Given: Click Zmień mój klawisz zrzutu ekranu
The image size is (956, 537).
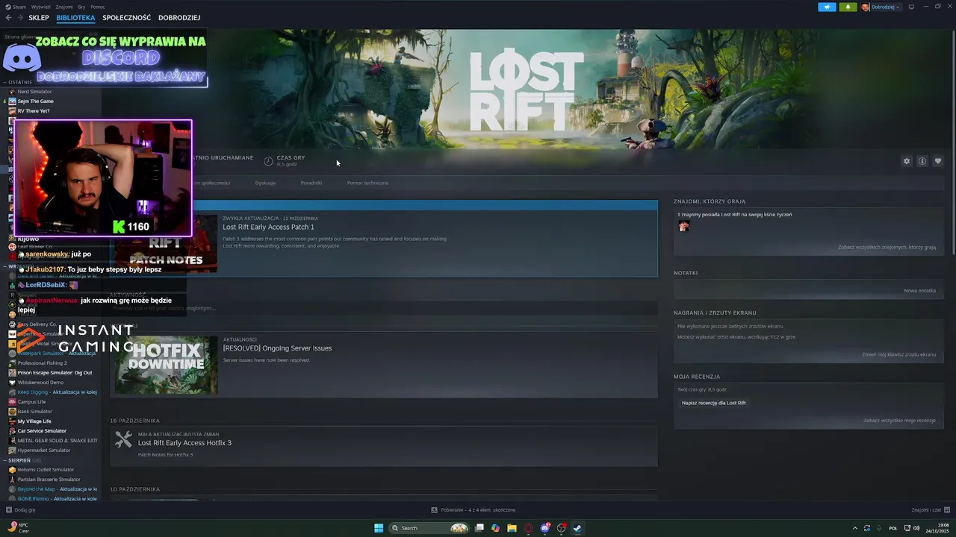Looking at the screenshot, I should (x=898, y=354).
